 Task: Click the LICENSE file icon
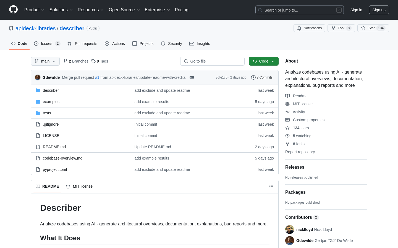point(38,136)
